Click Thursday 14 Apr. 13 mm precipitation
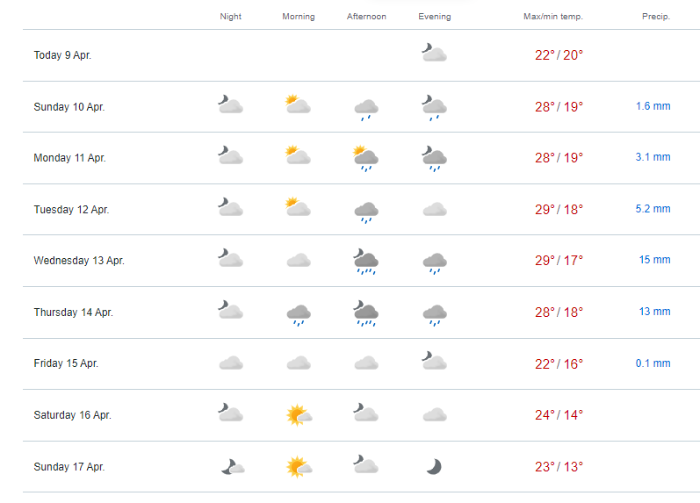700x503 pixels. (x=654, y=312)
